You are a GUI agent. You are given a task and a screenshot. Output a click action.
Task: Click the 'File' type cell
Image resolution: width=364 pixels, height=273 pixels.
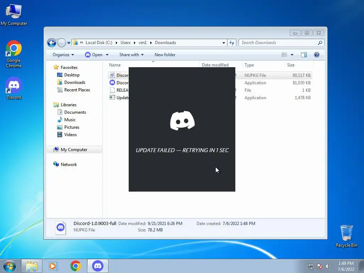pos(248,90)
